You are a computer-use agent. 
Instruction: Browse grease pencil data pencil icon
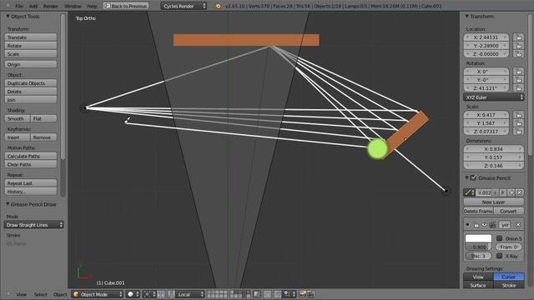(x=469, y=192)
